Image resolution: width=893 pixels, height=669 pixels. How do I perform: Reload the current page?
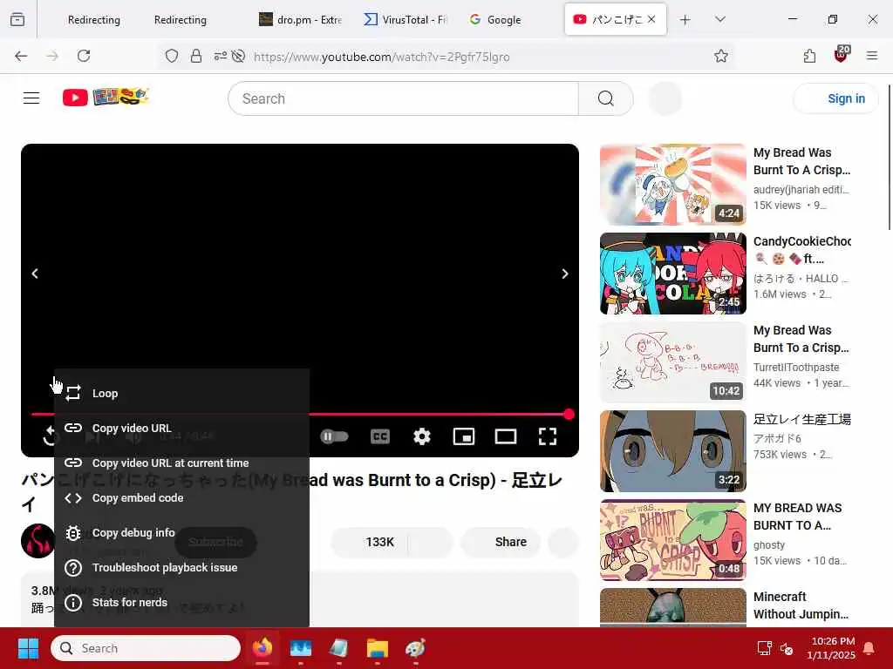click(x=84, y=56)
